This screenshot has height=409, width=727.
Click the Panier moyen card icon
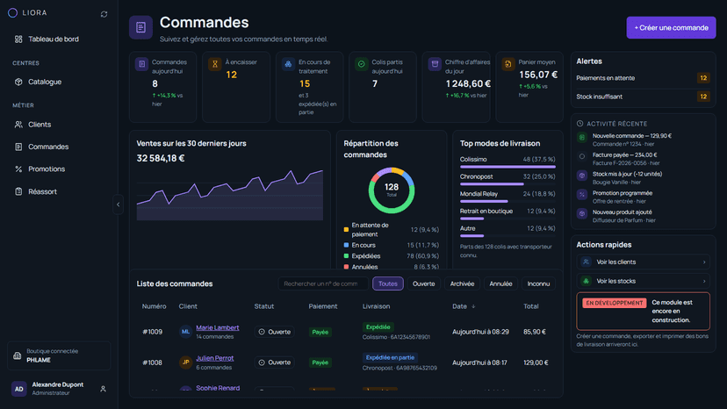[508, 64]
